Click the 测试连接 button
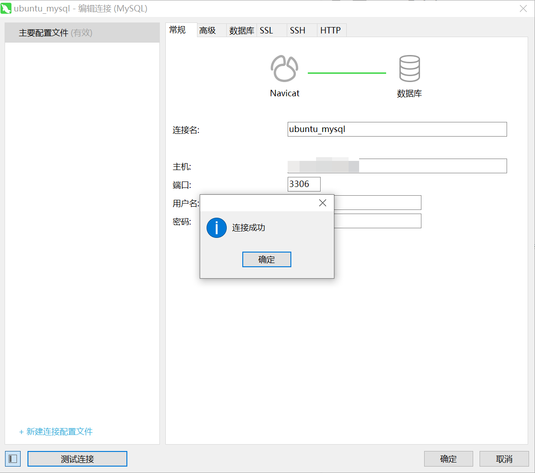 pyautogui.click(x=77, y=459)
